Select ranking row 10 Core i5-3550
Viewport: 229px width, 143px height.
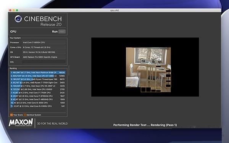click(38, 103)
